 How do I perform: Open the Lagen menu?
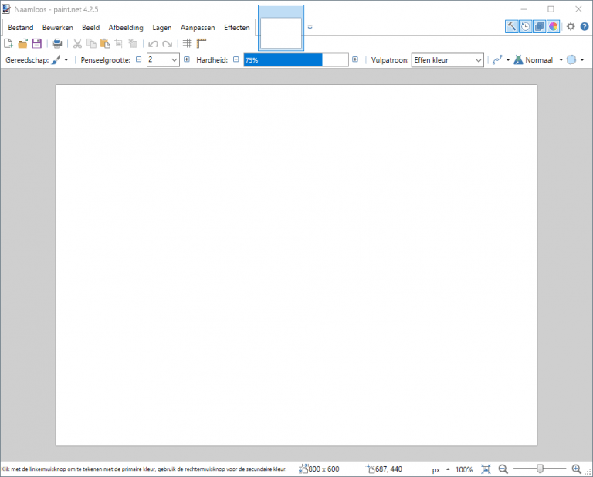point(162,28)
